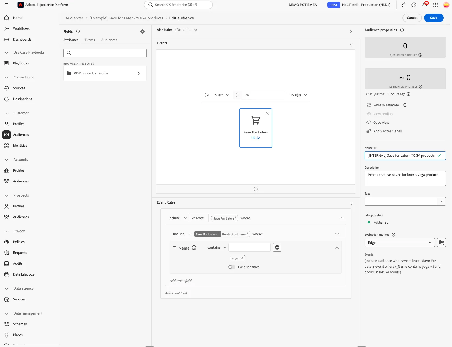Click the Save button
This screenshot has width=452, height=347.
pos(434,18)
